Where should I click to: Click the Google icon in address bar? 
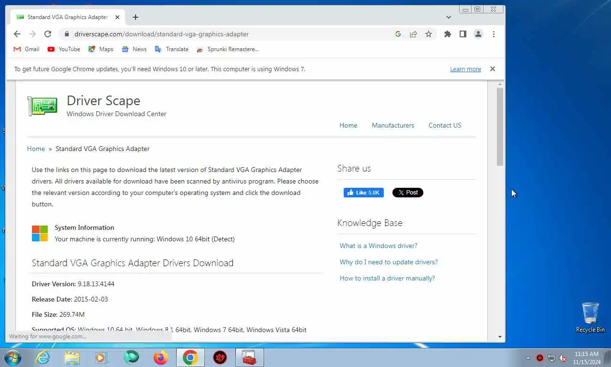[398, 34]
